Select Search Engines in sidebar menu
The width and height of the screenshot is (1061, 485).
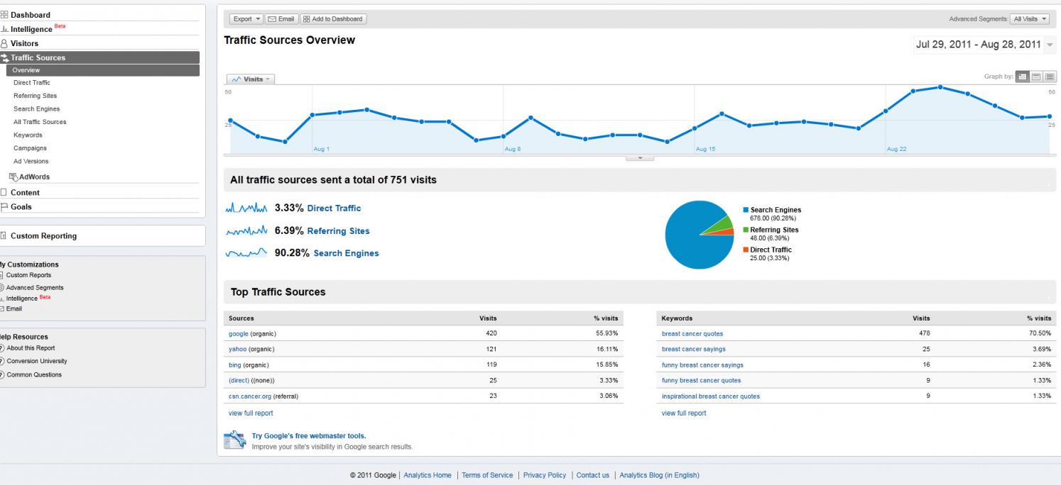click(x=36, y=109)
